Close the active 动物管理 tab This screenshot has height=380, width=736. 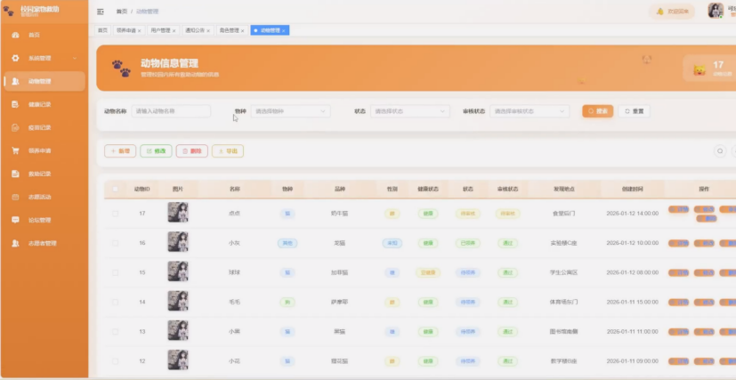pyautogui.click(x=284, y=30)
